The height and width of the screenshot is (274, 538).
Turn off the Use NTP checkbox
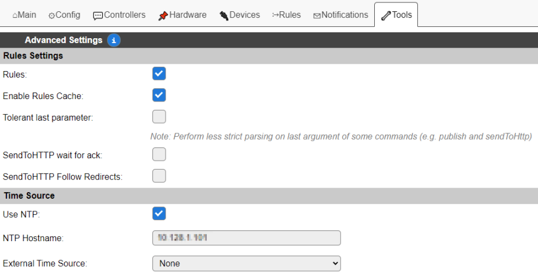pyautogui.click(x=159, y=214)
